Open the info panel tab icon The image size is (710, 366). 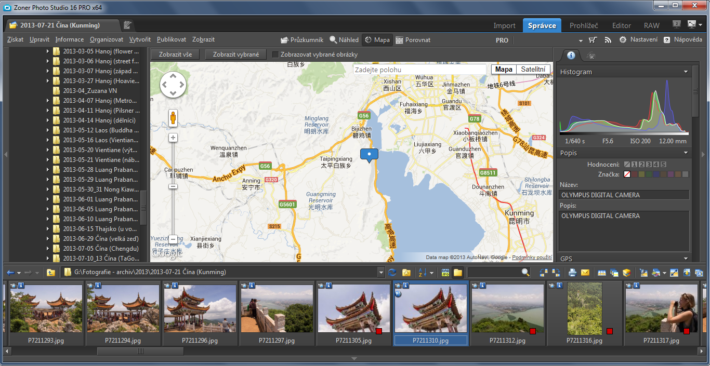tap(571, 55)
